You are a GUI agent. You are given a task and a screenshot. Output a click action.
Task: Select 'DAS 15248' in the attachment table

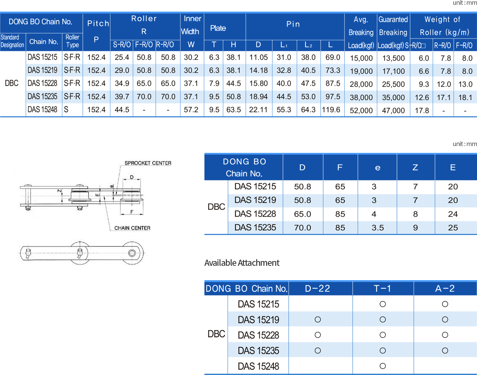point(258,366)
